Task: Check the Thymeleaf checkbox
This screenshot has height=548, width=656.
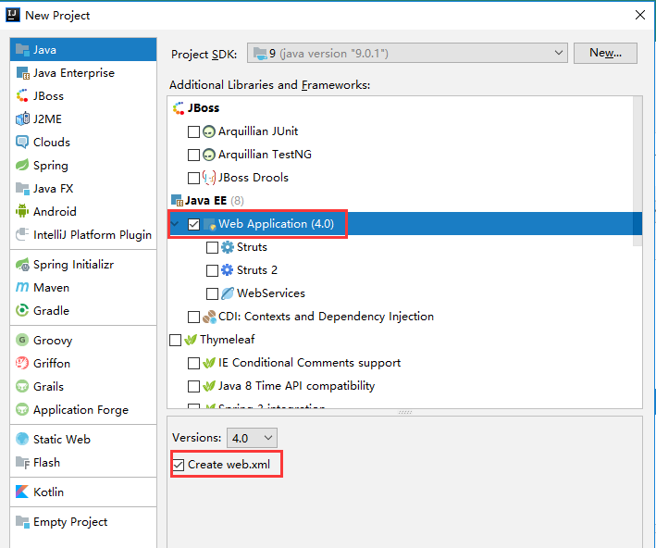Action: (175, 340)
